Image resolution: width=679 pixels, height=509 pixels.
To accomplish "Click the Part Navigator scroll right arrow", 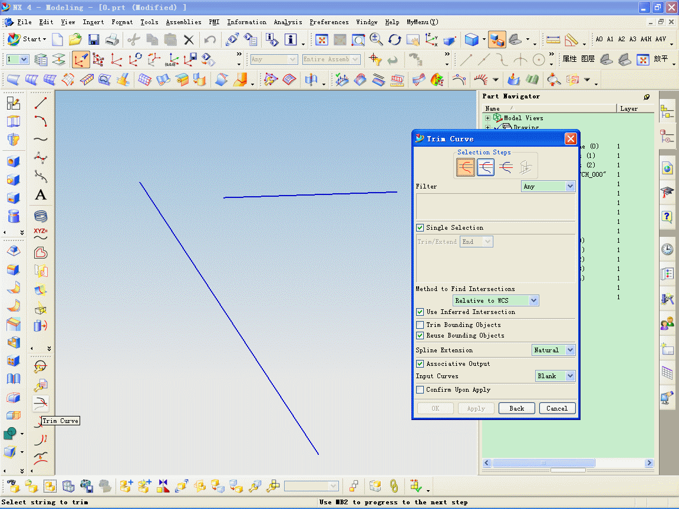I will coord(649,463).
